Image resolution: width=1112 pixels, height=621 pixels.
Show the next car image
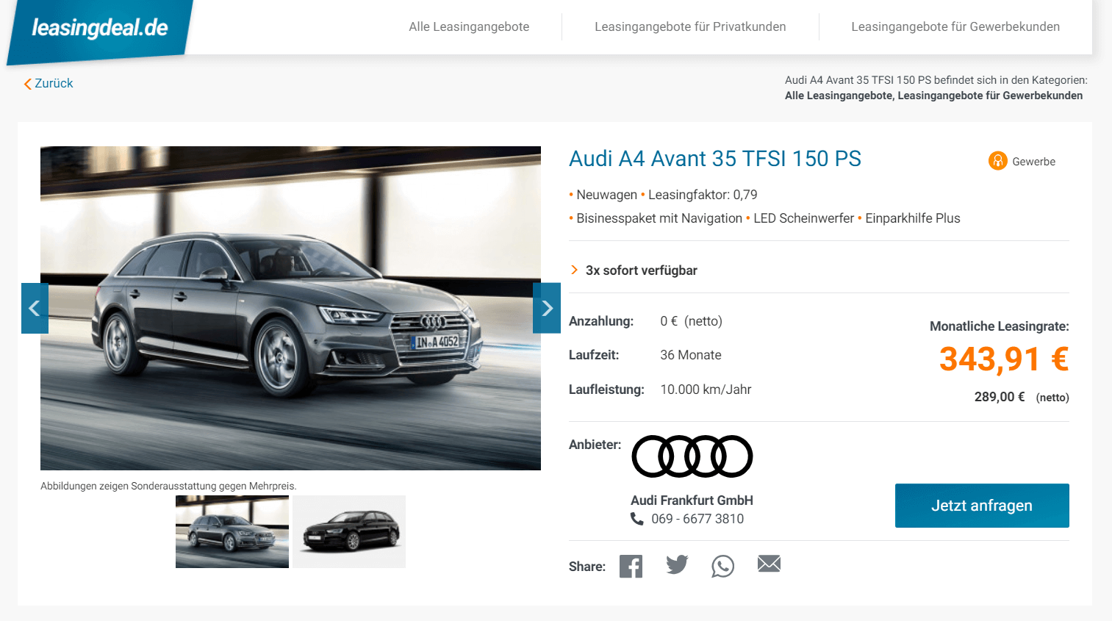547,309
